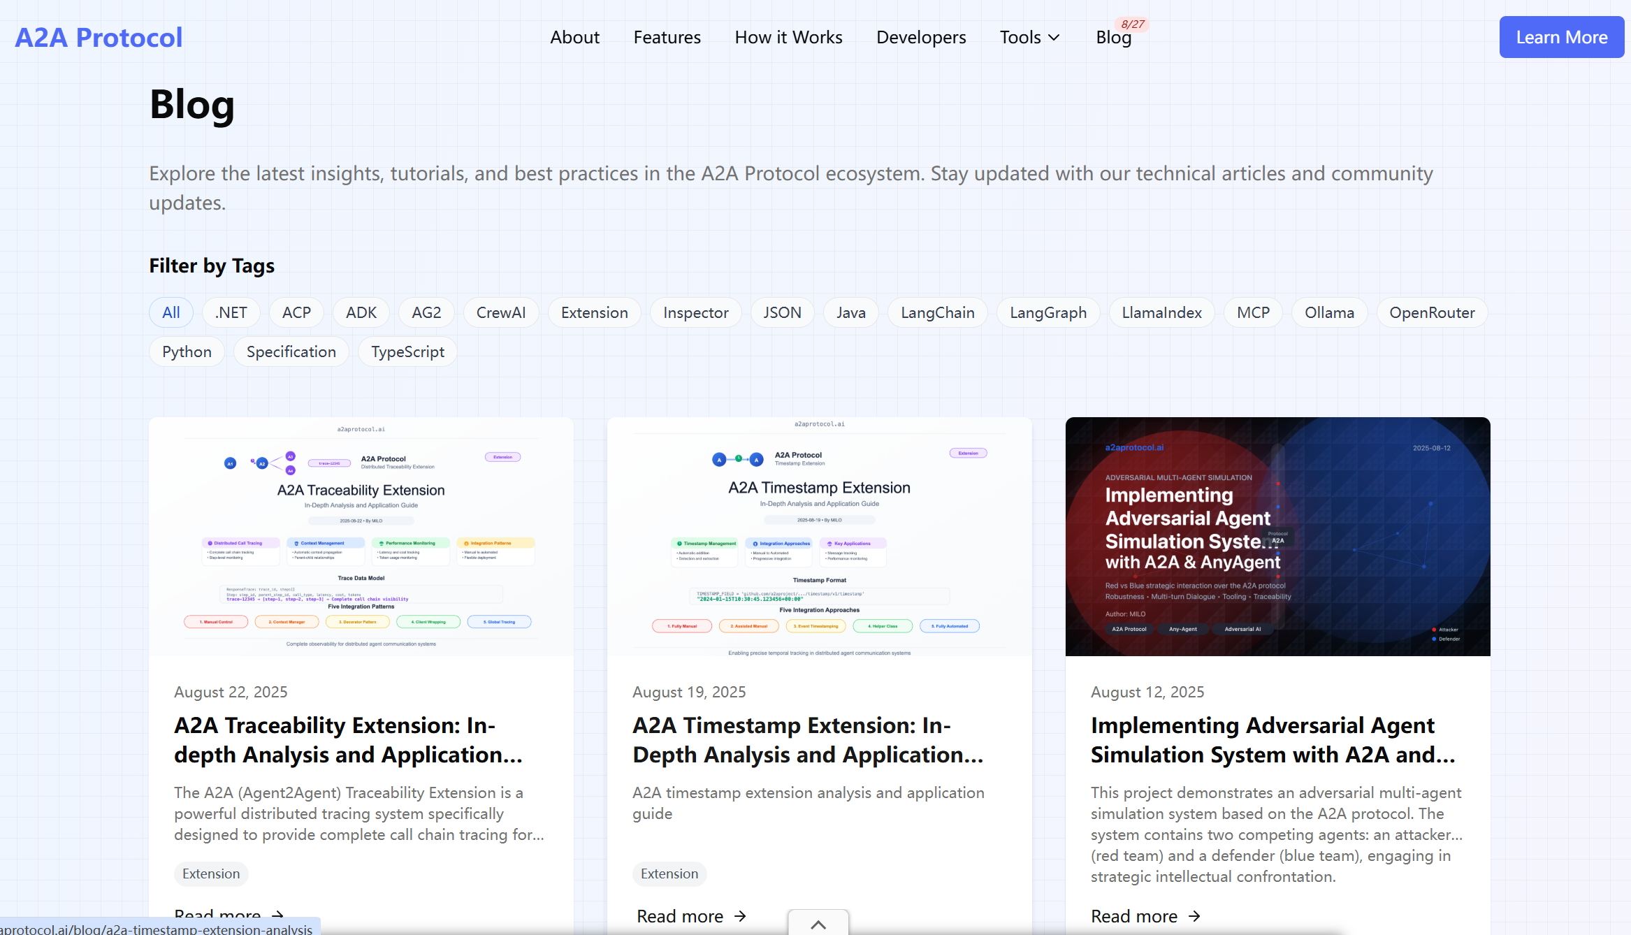This screenshot has height=935, width=1631.
Task: Filter posts by Python tag
Action: pyautogui.click(x=187, y=351)
